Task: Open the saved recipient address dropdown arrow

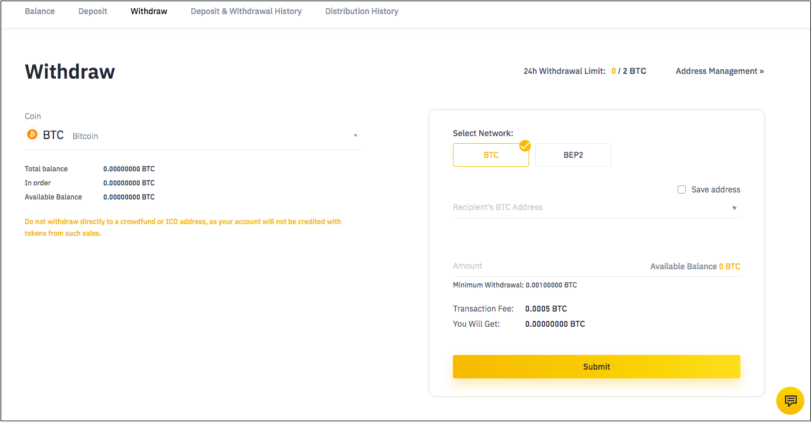Action: coord(735,208)
